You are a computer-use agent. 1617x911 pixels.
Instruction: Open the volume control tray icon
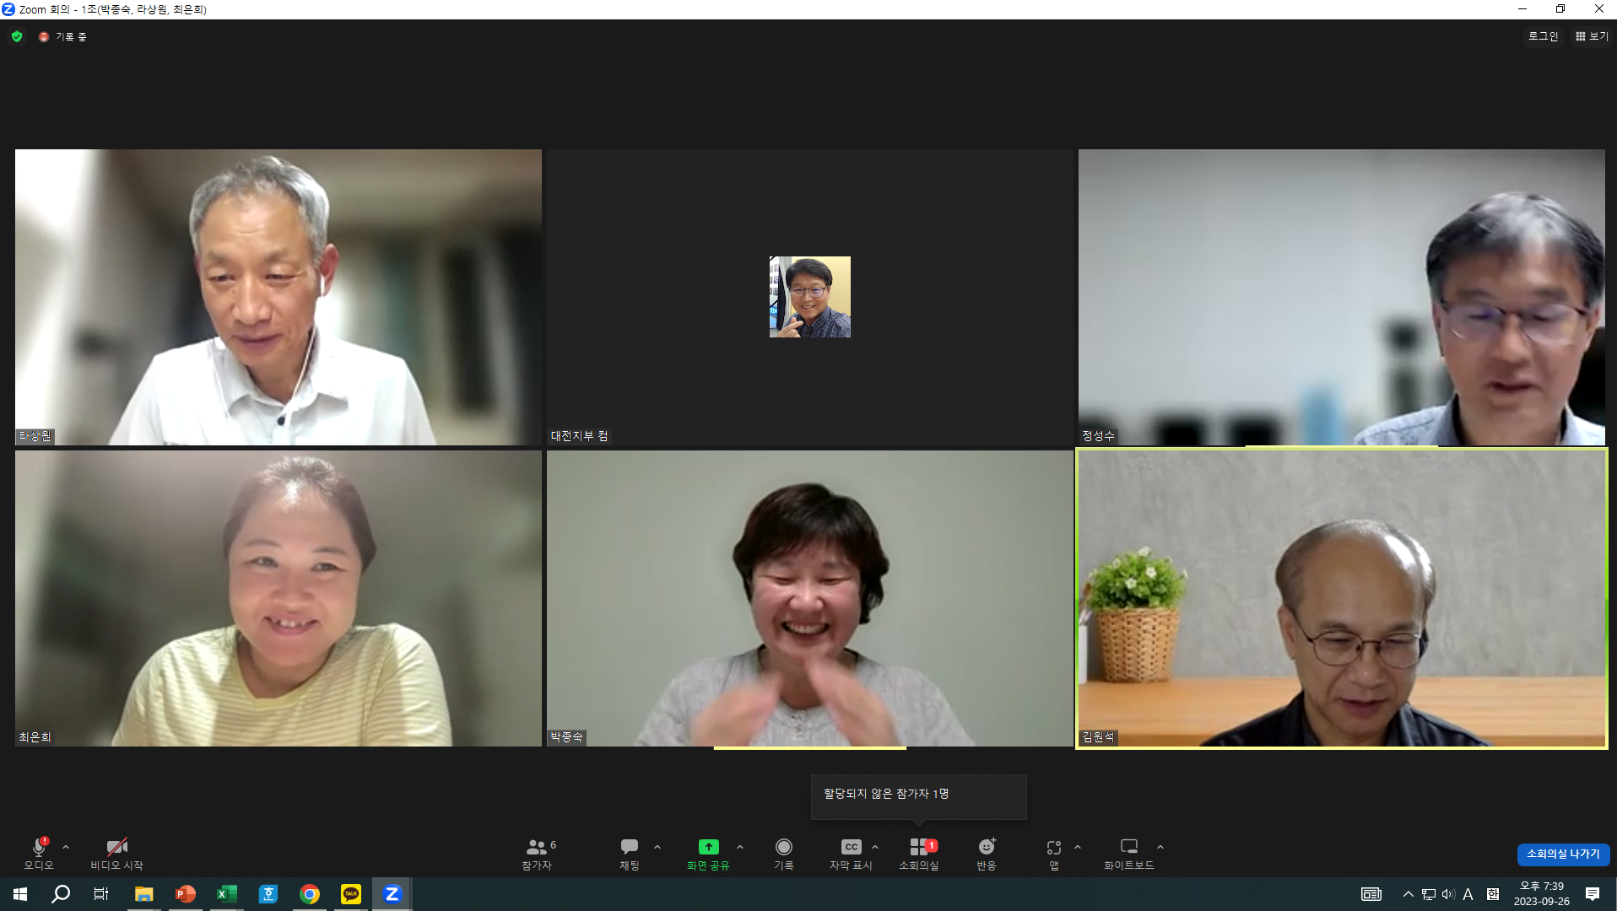(x=1448, y=894)
